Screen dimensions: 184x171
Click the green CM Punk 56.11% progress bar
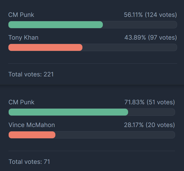(56, 25)
